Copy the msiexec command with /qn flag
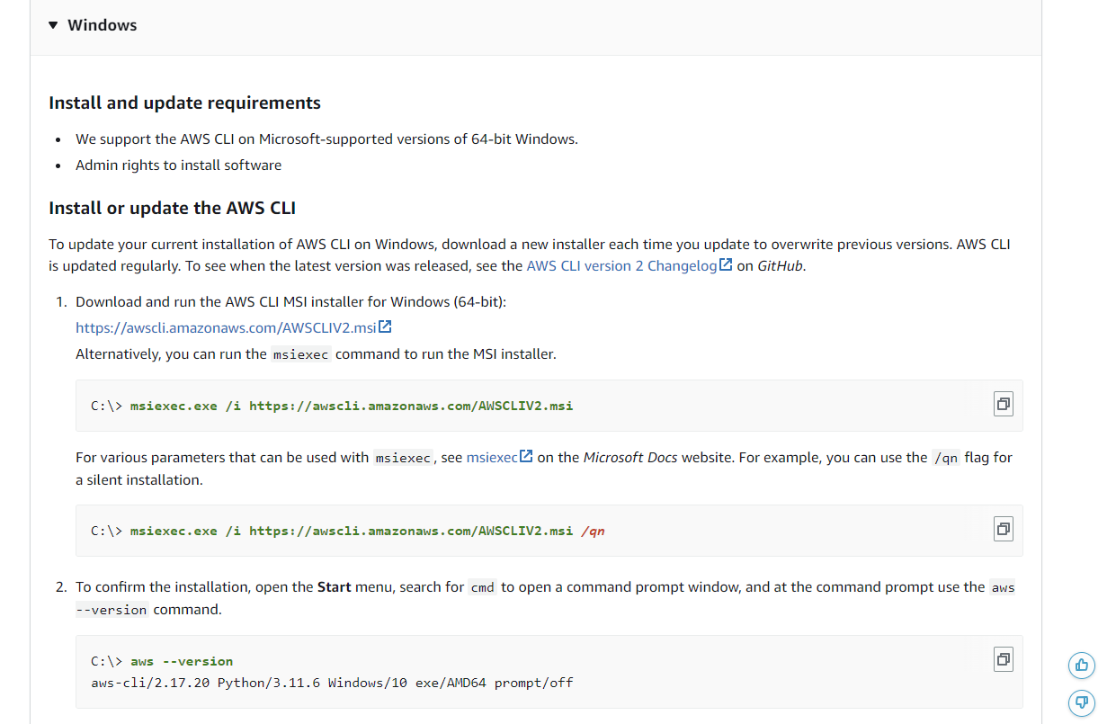Image resolution: width=1116 pixels, height=724 pixels. (x=1004, y=530)
